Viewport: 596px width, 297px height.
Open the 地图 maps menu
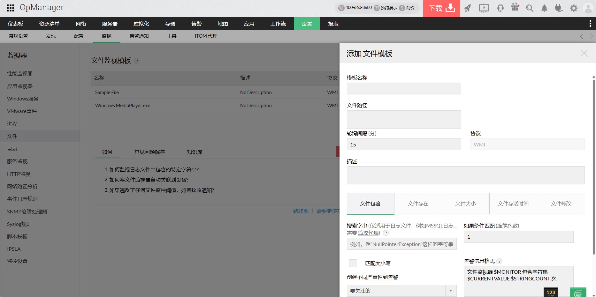223,24
